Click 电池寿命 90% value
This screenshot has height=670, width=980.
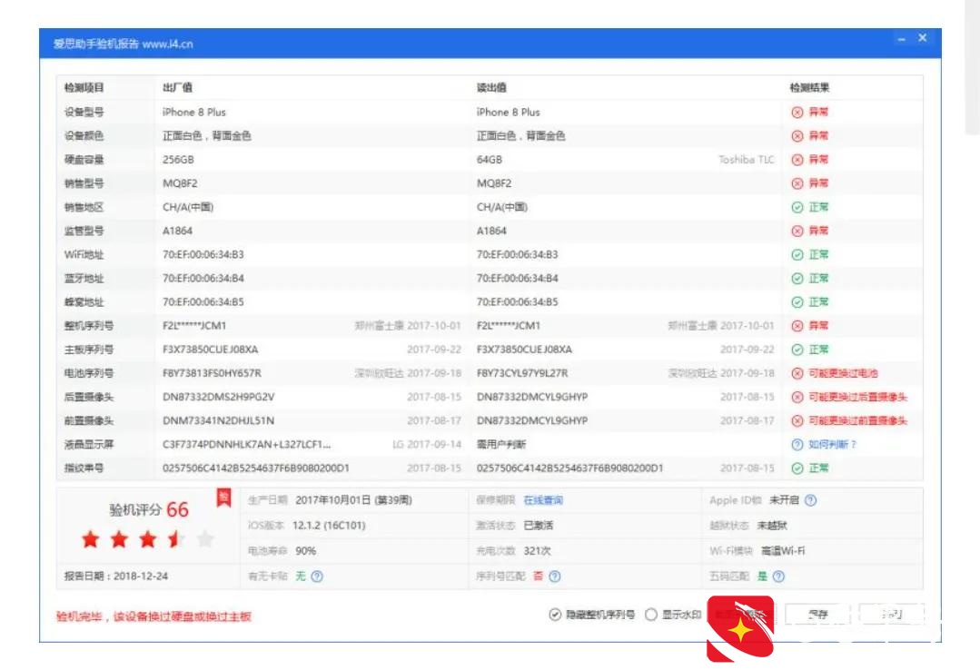click(305, 551)
